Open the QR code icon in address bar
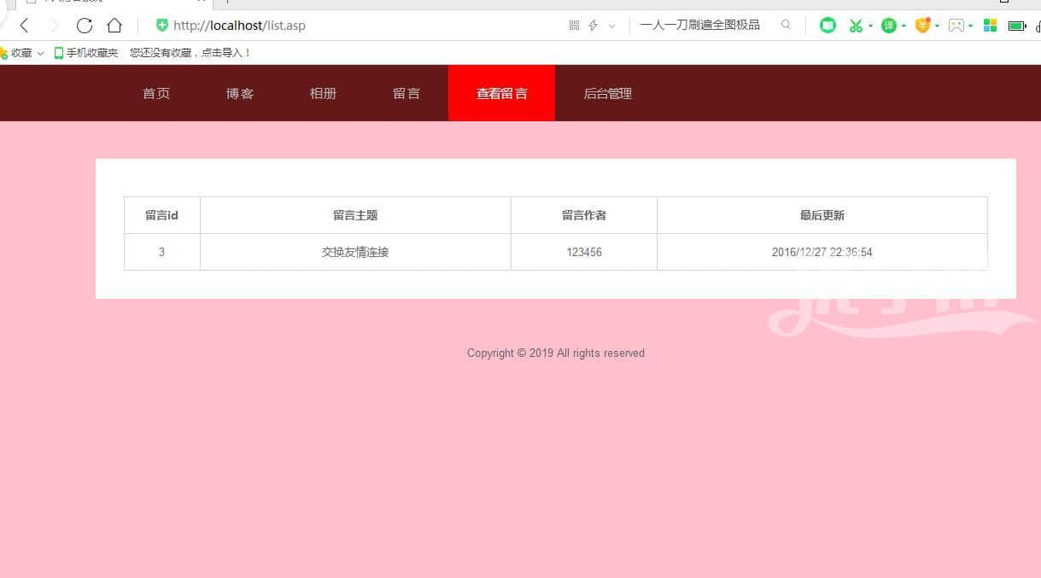 pyautogui.click(x=574, y=26)
